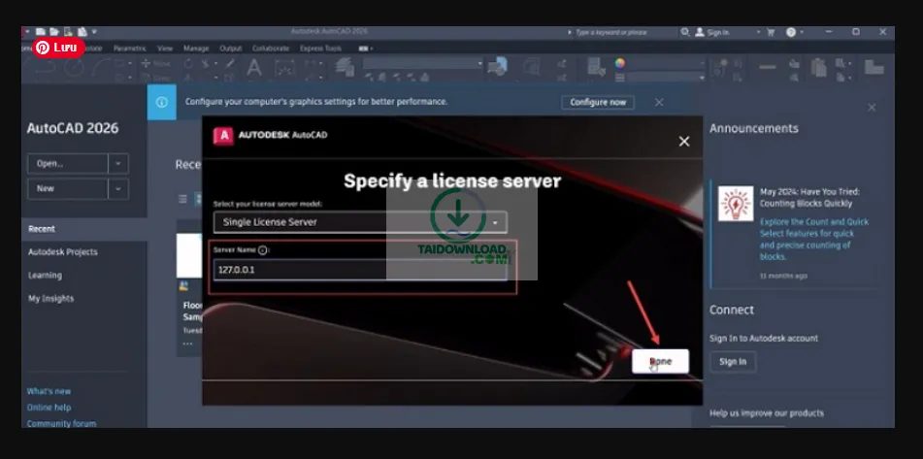Image resolution: width=923 pixels, height=459 pixels.
Task: Close the Announcements side panel
Action: 872,107
